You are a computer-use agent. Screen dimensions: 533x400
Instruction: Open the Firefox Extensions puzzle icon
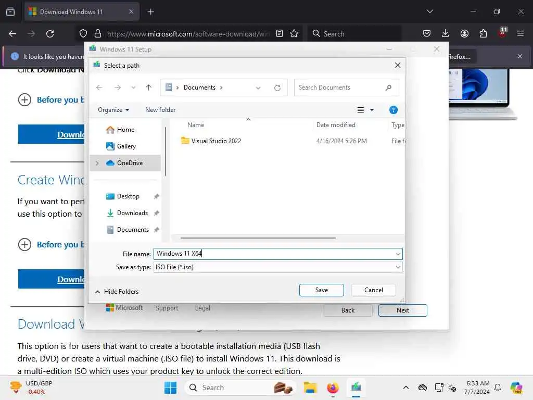pyautogui.click(x=483, y=34)
